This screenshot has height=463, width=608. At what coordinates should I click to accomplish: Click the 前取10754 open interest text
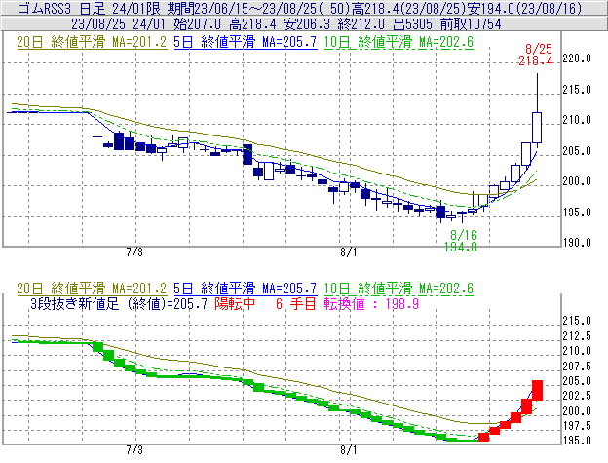coord(471,24)
